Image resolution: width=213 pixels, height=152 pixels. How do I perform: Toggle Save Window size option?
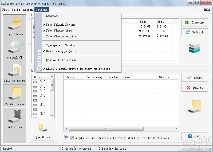coord(81,30)
